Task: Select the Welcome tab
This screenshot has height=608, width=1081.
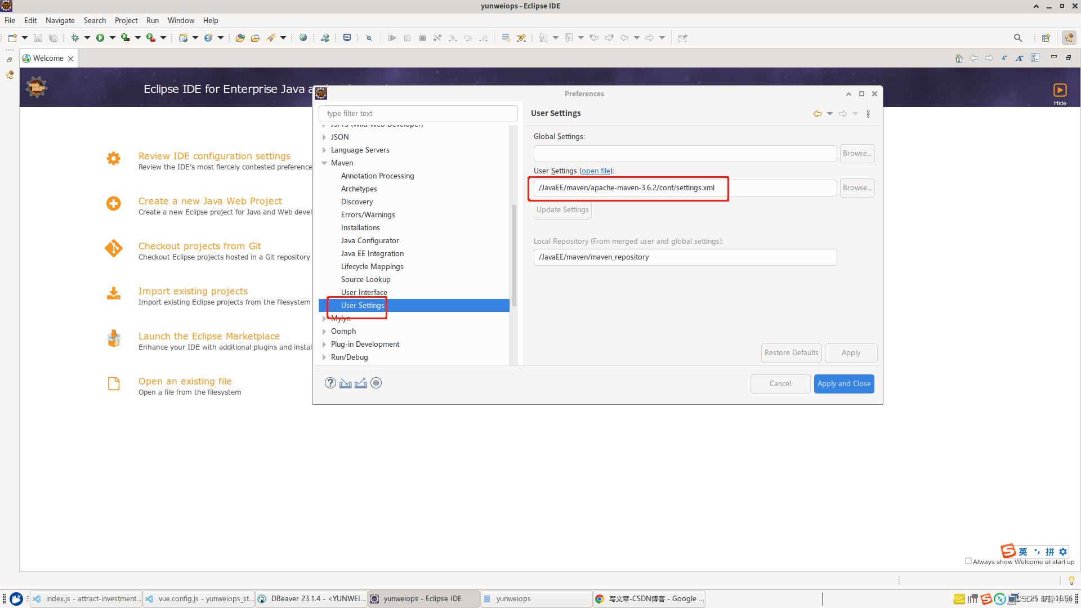Action: pyautogui.click(x=48, y=59)
